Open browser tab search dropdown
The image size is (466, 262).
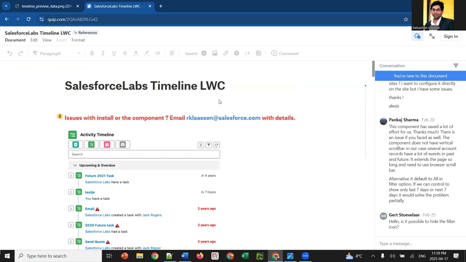coord(6,6)
